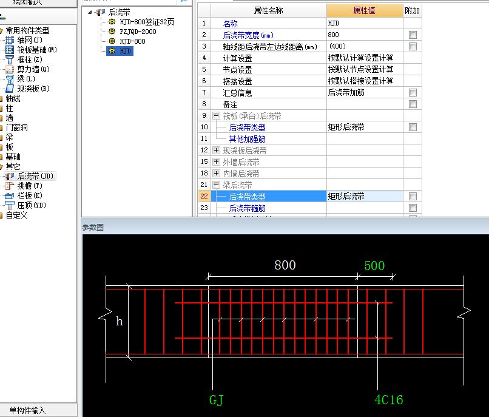Toggle 备注 附加 checkbox
Screen dimensions: 489x417
coord(413,104)
